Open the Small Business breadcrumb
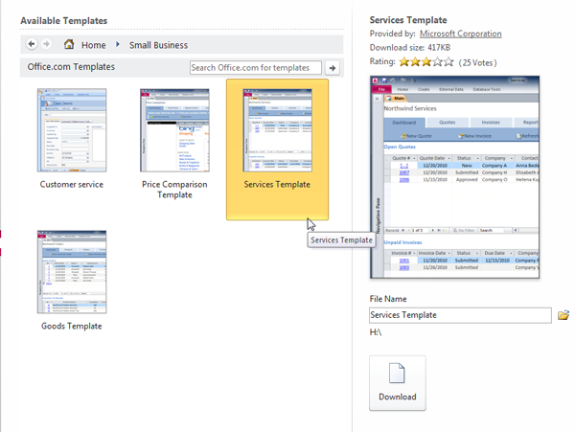 158,45
